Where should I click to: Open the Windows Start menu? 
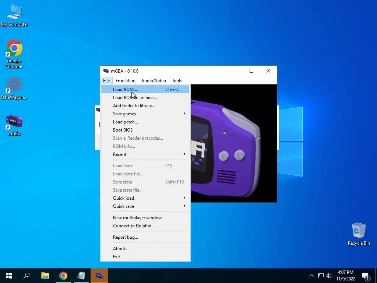pyautogui.click(x=9, y=276)
